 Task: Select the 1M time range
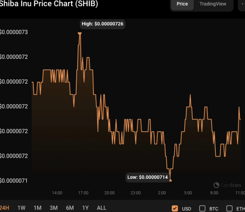point(38,208)
